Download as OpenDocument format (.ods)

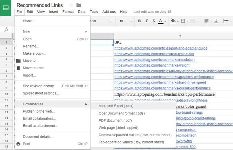tap(133, 113)
